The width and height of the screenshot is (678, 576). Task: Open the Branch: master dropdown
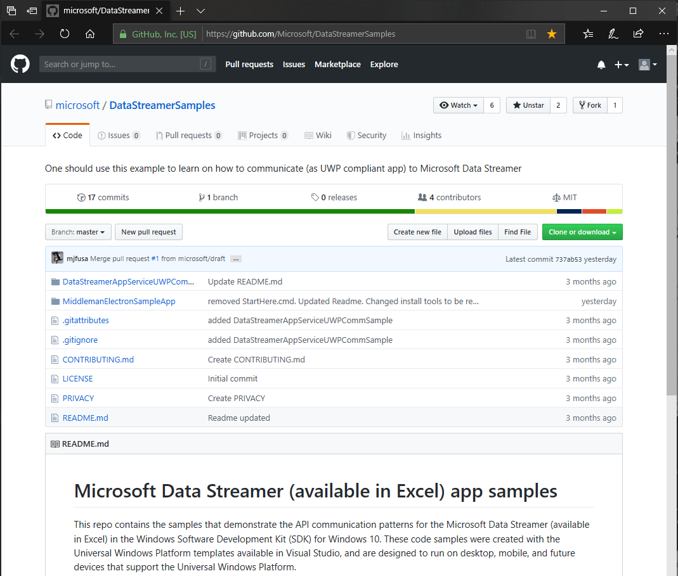tap(77, 232)
